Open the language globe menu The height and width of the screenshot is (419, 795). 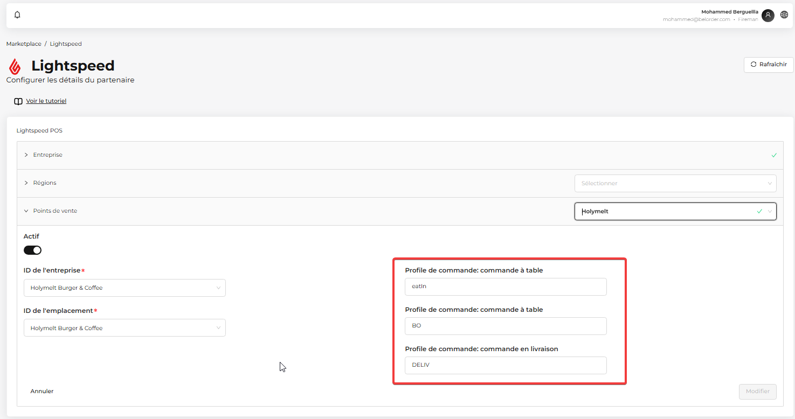coord(784,15)
